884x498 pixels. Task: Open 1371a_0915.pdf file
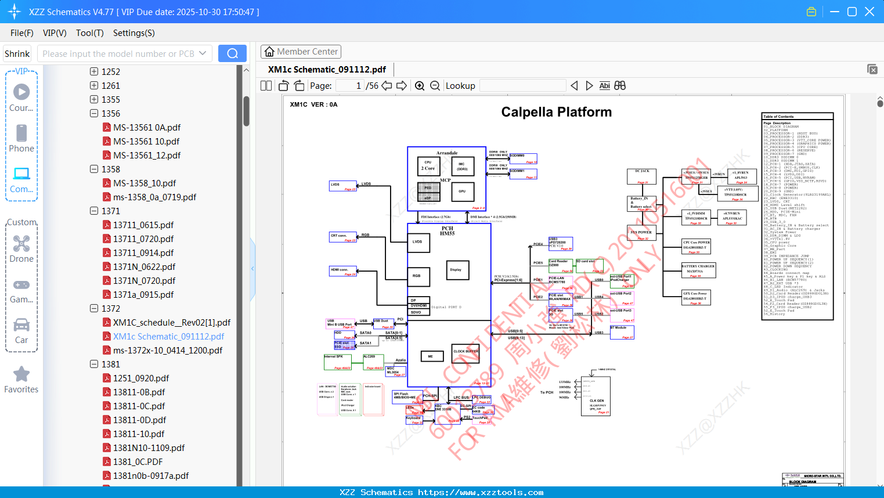[143, 294]
